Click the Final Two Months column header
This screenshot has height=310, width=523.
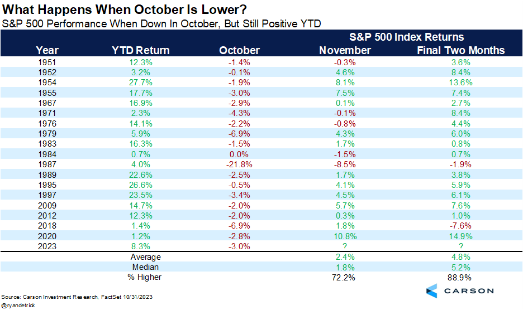point(461,50)
